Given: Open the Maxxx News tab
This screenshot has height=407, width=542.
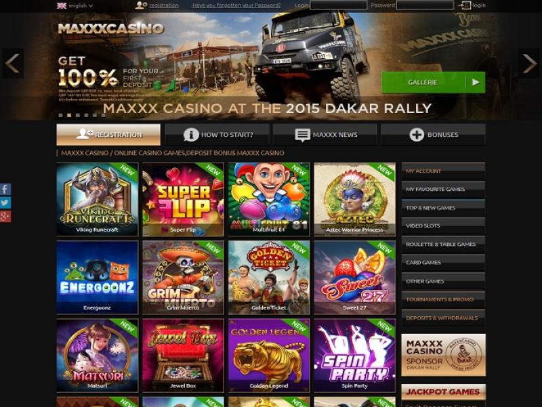Looking at the screenshot, I should point(325,134).
